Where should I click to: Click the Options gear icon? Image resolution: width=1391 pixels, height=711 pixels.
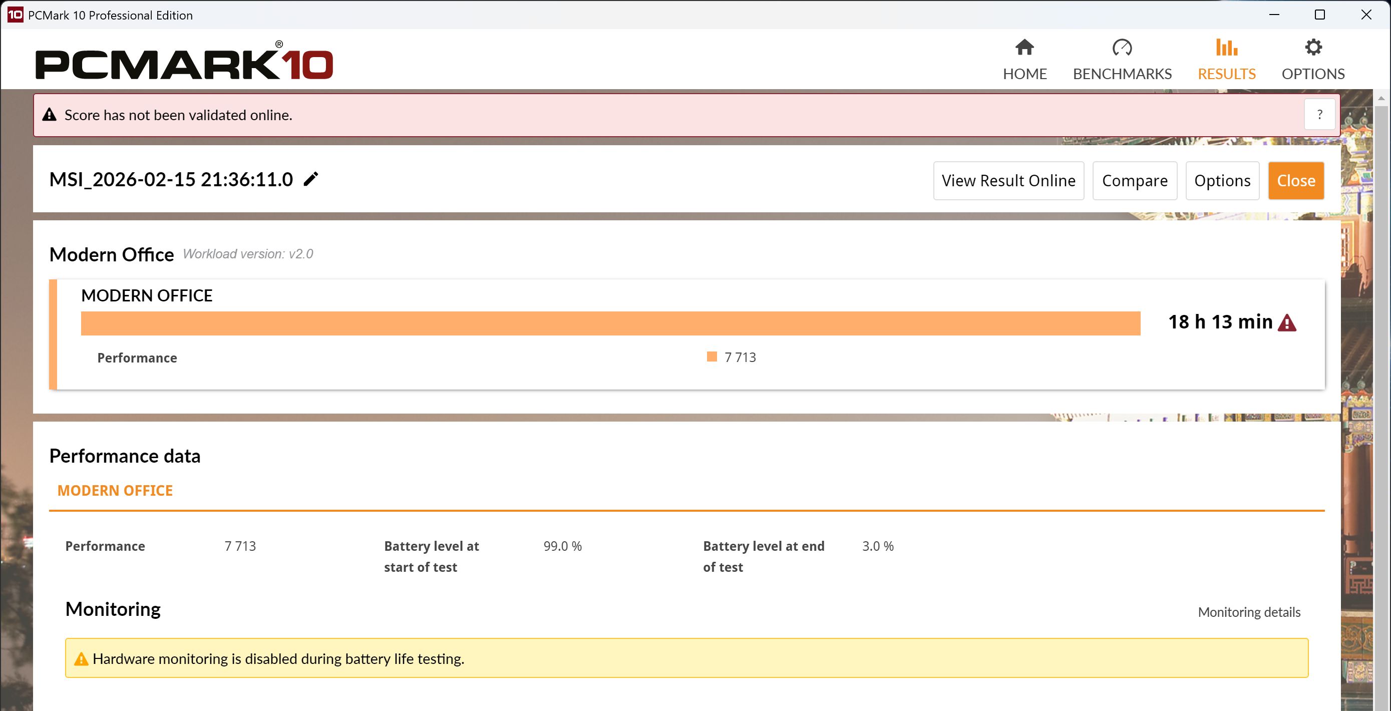click(x=1313, y=48)
